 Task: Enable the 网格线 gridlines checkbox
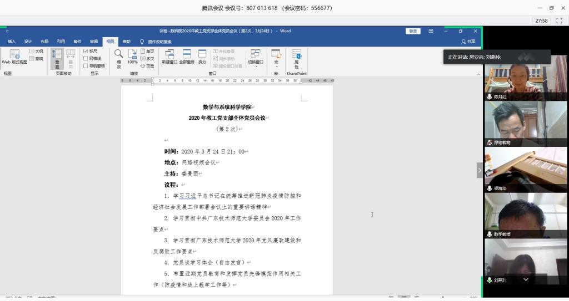pyautogui.click(x=86, y=58)
